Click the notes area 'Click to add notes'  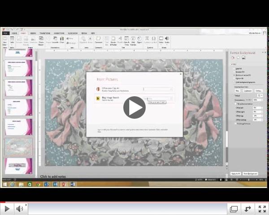click(x=53, y=176)
